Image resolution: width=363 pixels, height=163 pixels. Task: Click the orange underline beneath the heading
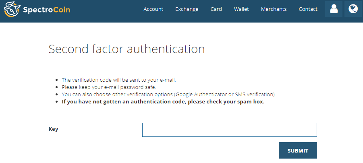coord(75,59)
